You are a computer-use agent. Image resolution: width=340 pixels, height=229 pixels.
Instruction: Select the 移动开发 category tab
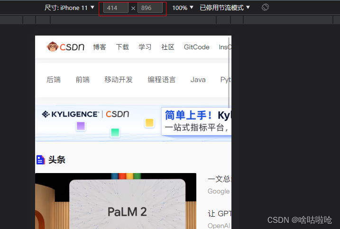tap(119, 80)
